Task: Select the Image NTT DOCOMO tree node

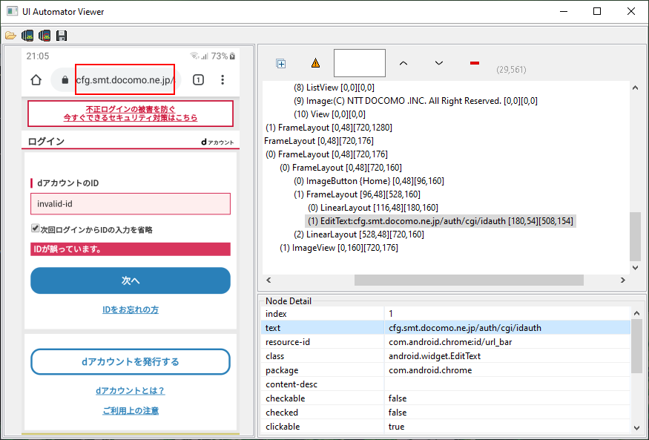Action: [x=415, y=101]
